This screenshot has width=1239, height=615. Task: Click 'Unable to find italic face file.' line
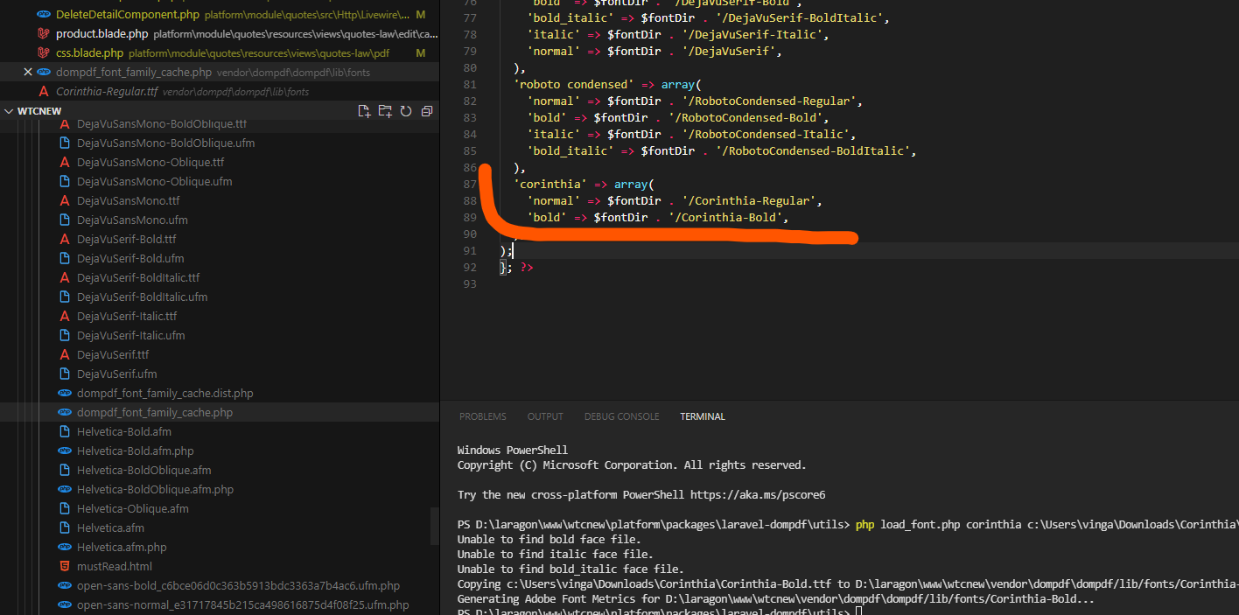pyautogui.click(x=555, y=554)
